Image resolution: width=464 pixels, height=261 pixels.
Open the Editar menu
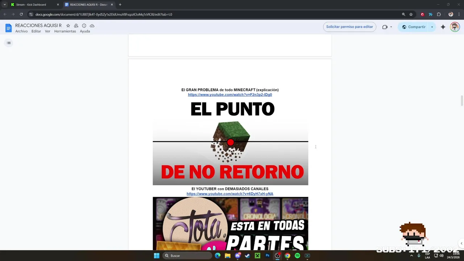(36, 31)
